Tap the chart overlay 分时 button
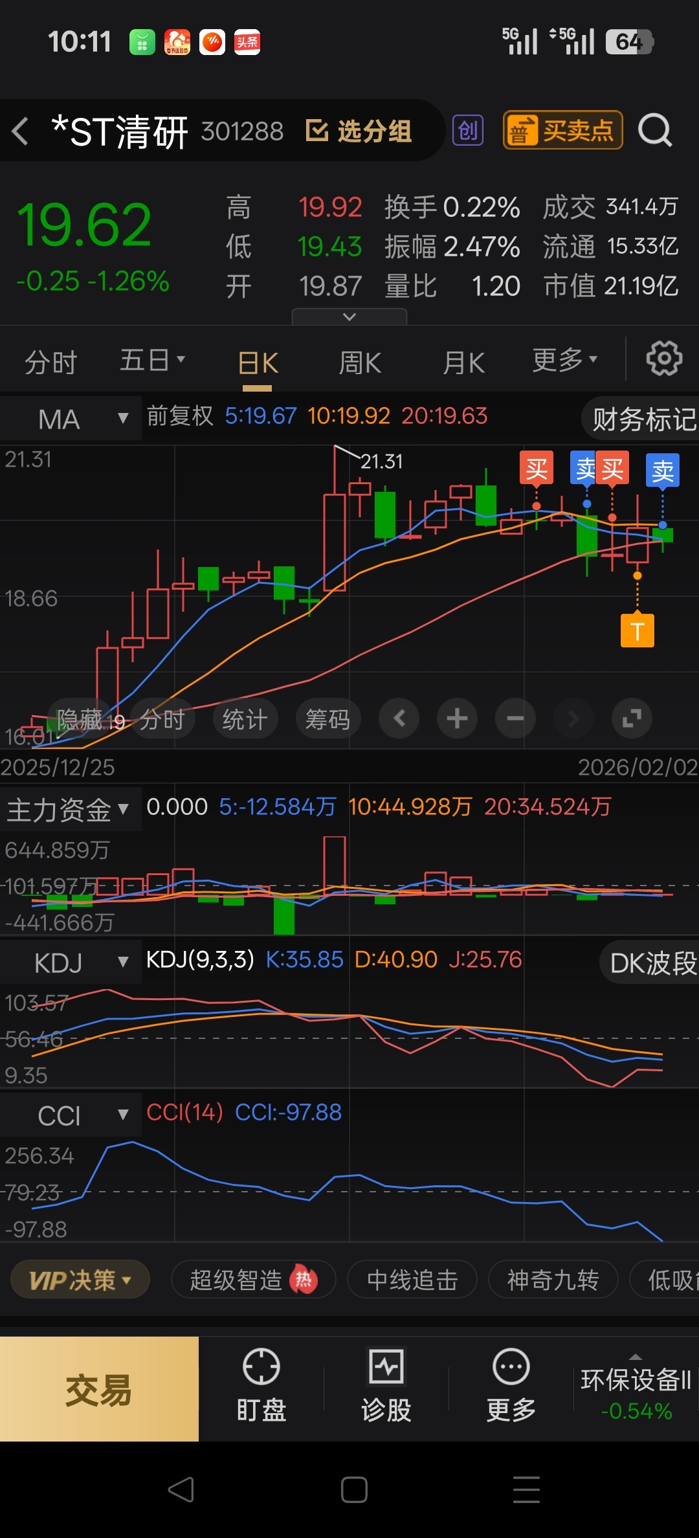Viewport: 699px width, 1538px height. (x=162, y=719)
